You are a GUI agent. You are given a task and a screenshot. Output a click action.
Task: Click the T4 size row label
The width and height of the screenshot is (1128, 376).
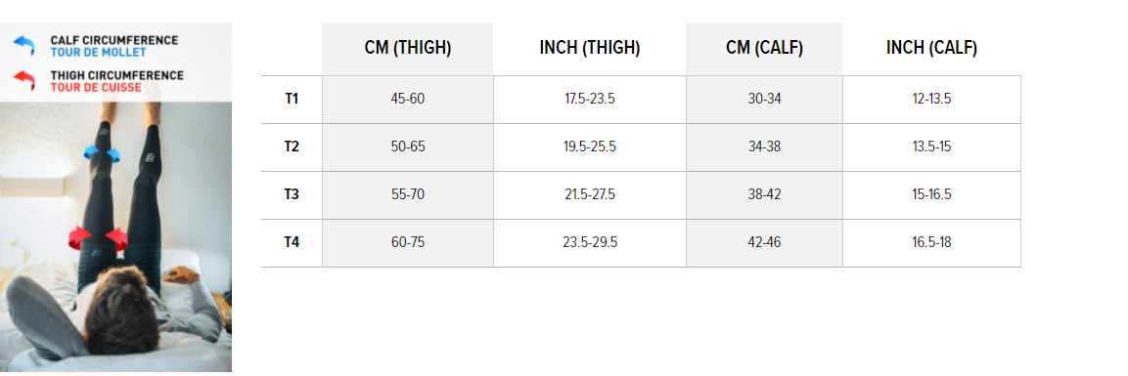click(x=292, y=242)
